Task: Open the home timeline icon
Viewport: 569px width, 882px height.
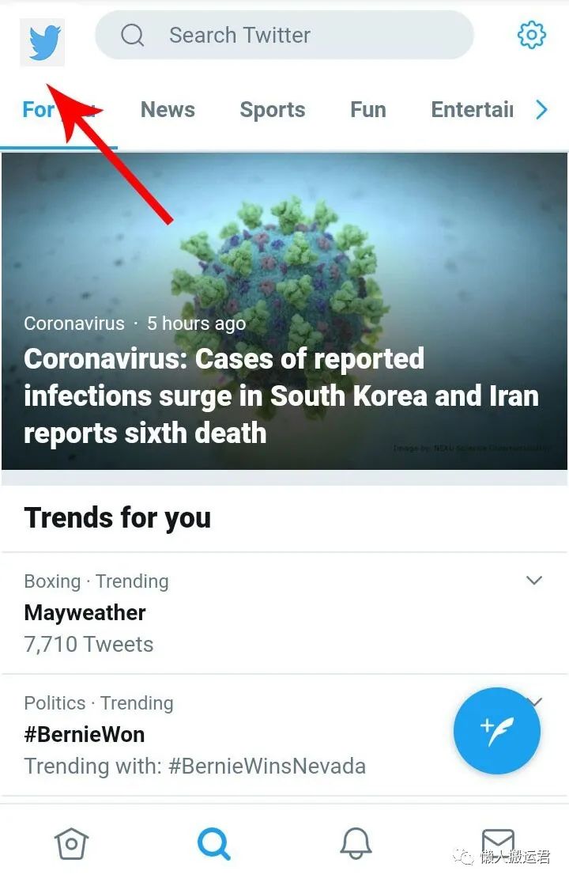Action: (71, 843)
